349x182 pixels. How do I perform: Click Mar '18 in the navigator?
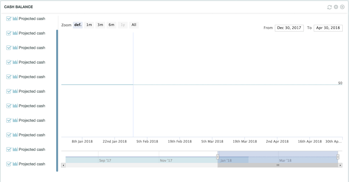(285, 161)
